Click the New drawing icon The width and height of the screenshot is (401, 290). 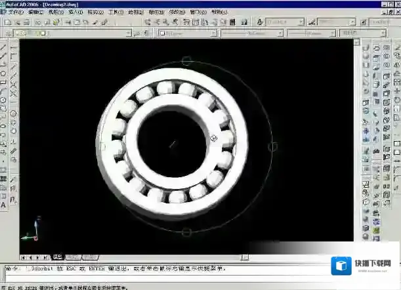click(x=7, y=22)
